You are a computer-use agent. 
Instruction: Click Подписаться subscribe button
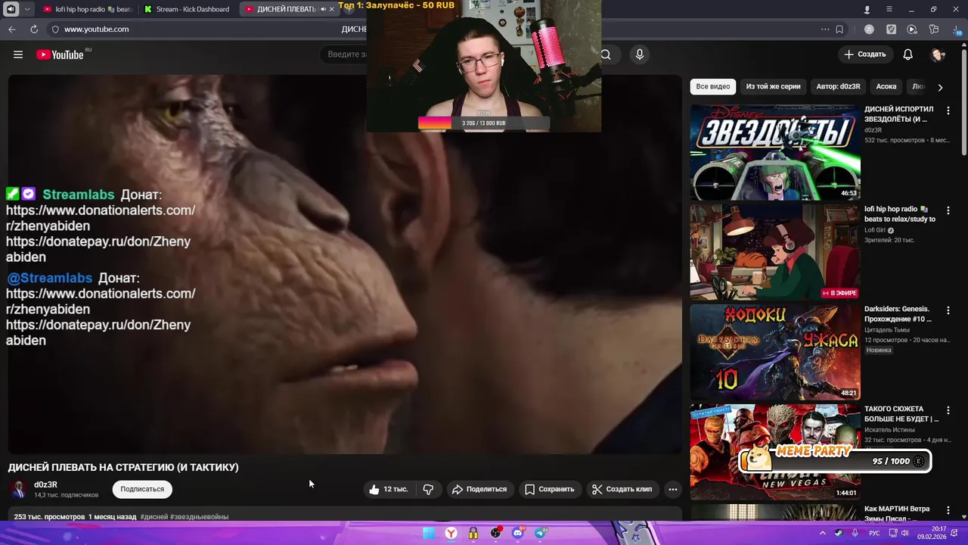pyautogui.click(x=142, y=489)
